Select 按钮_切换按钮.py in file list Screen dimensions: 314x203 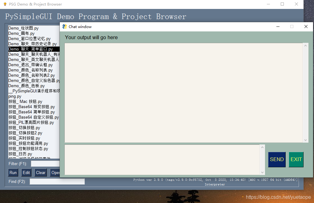[34, 128]
